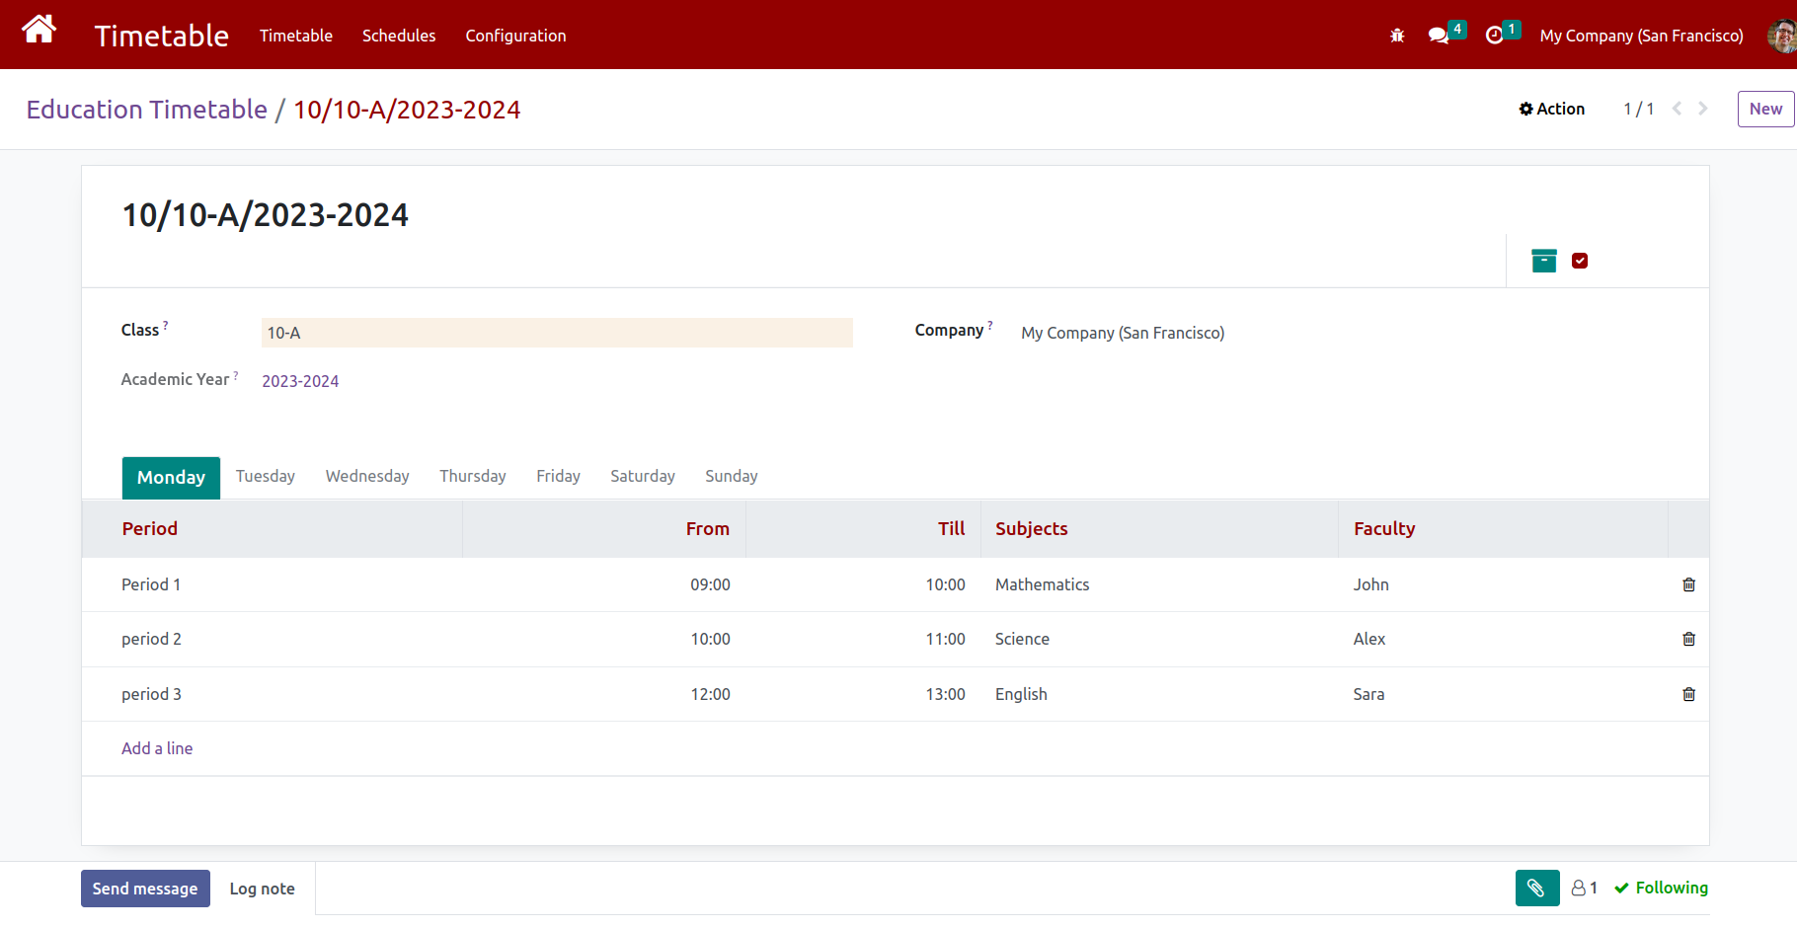Viewport: 1797px width, 929px height.
Task: View activities using the clock icon
Action: [1494, 35]
